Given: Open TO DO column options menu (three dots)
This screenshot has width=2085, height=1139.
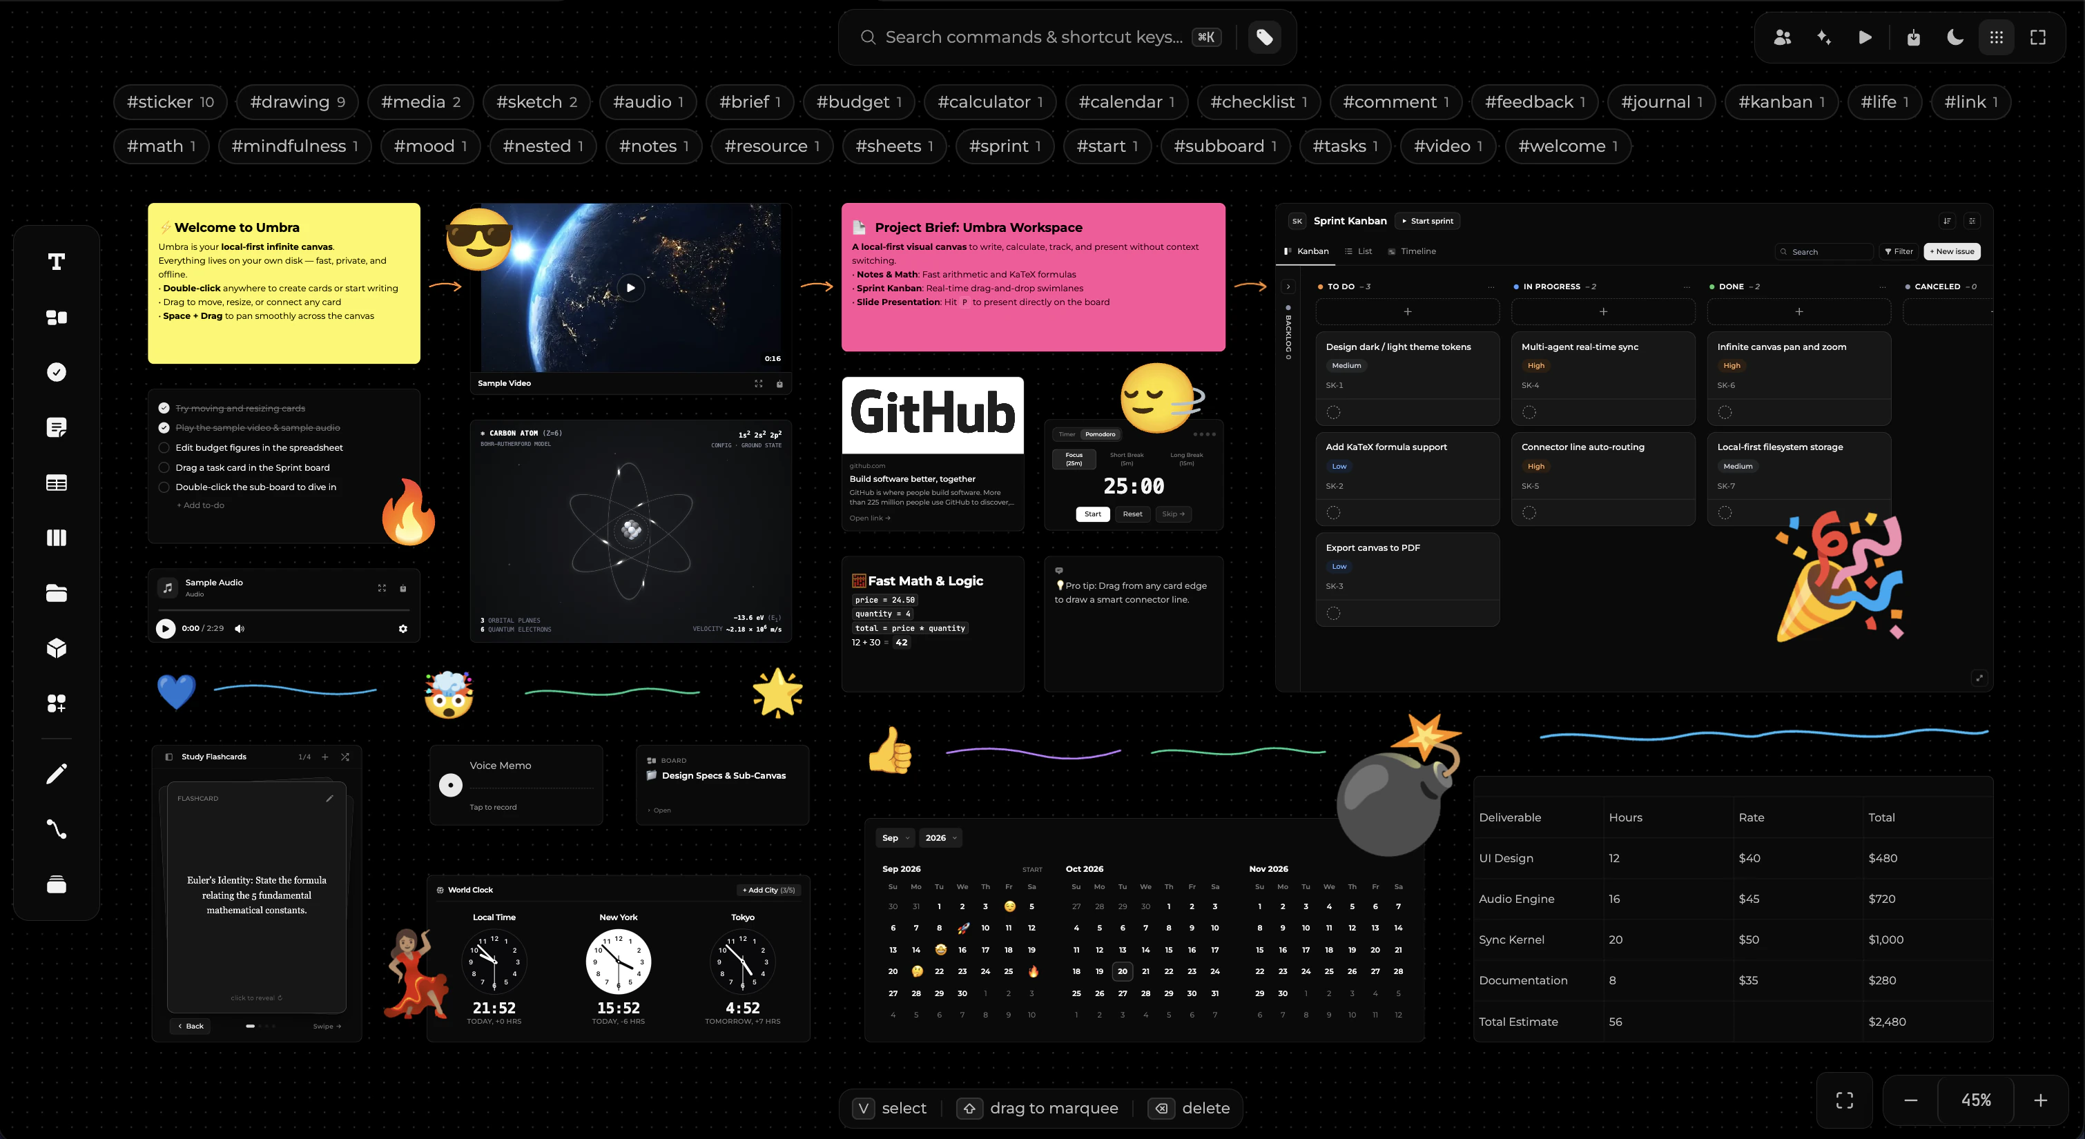Looking at the screenshot, I should coord(1490,286).
